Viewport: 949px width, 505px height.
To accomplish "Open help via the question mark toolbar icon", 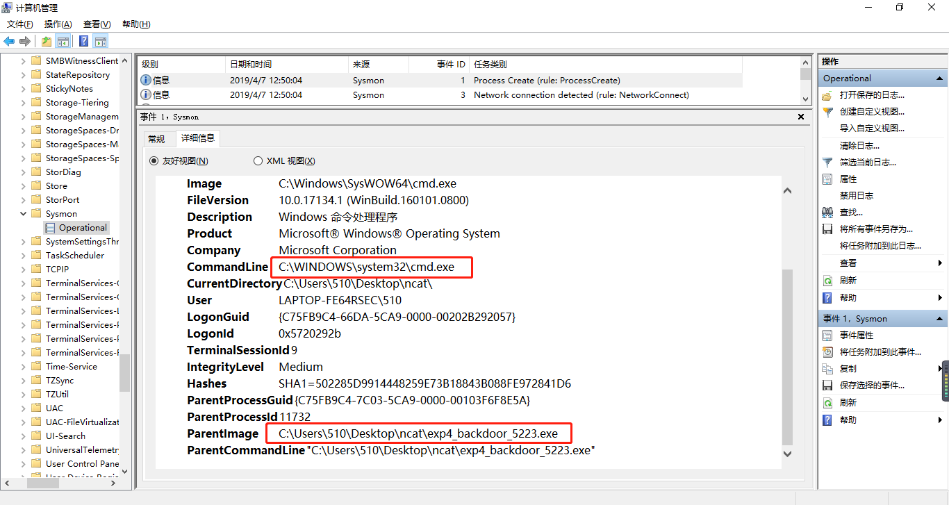I will click(83, 41).
